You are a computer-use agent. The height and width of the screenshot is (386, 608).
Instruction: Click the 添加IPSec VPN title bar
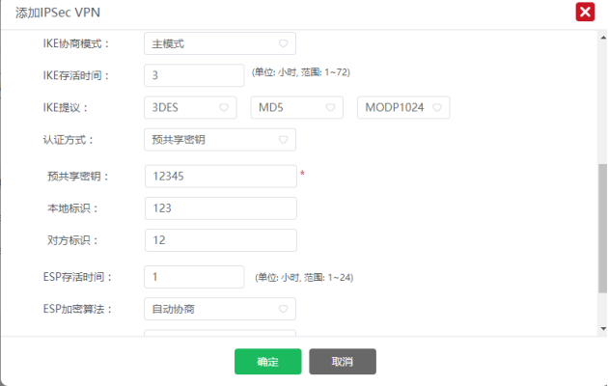[290, 13]
